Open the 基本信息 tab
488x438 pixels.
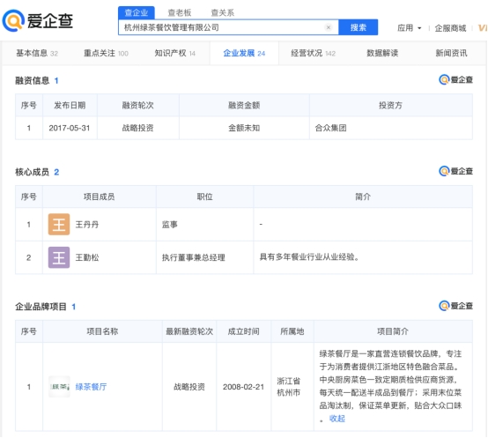[x=37, y=53]
